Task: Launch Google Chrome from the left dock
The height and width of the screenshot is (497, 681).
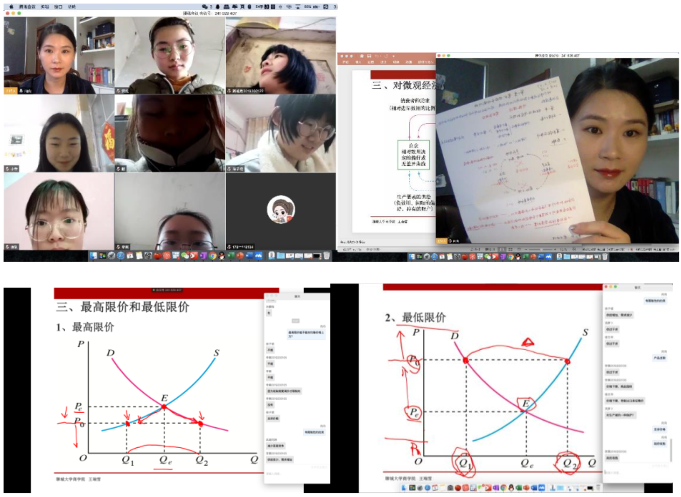Action: pyautogui.click(x=212, y=256)
